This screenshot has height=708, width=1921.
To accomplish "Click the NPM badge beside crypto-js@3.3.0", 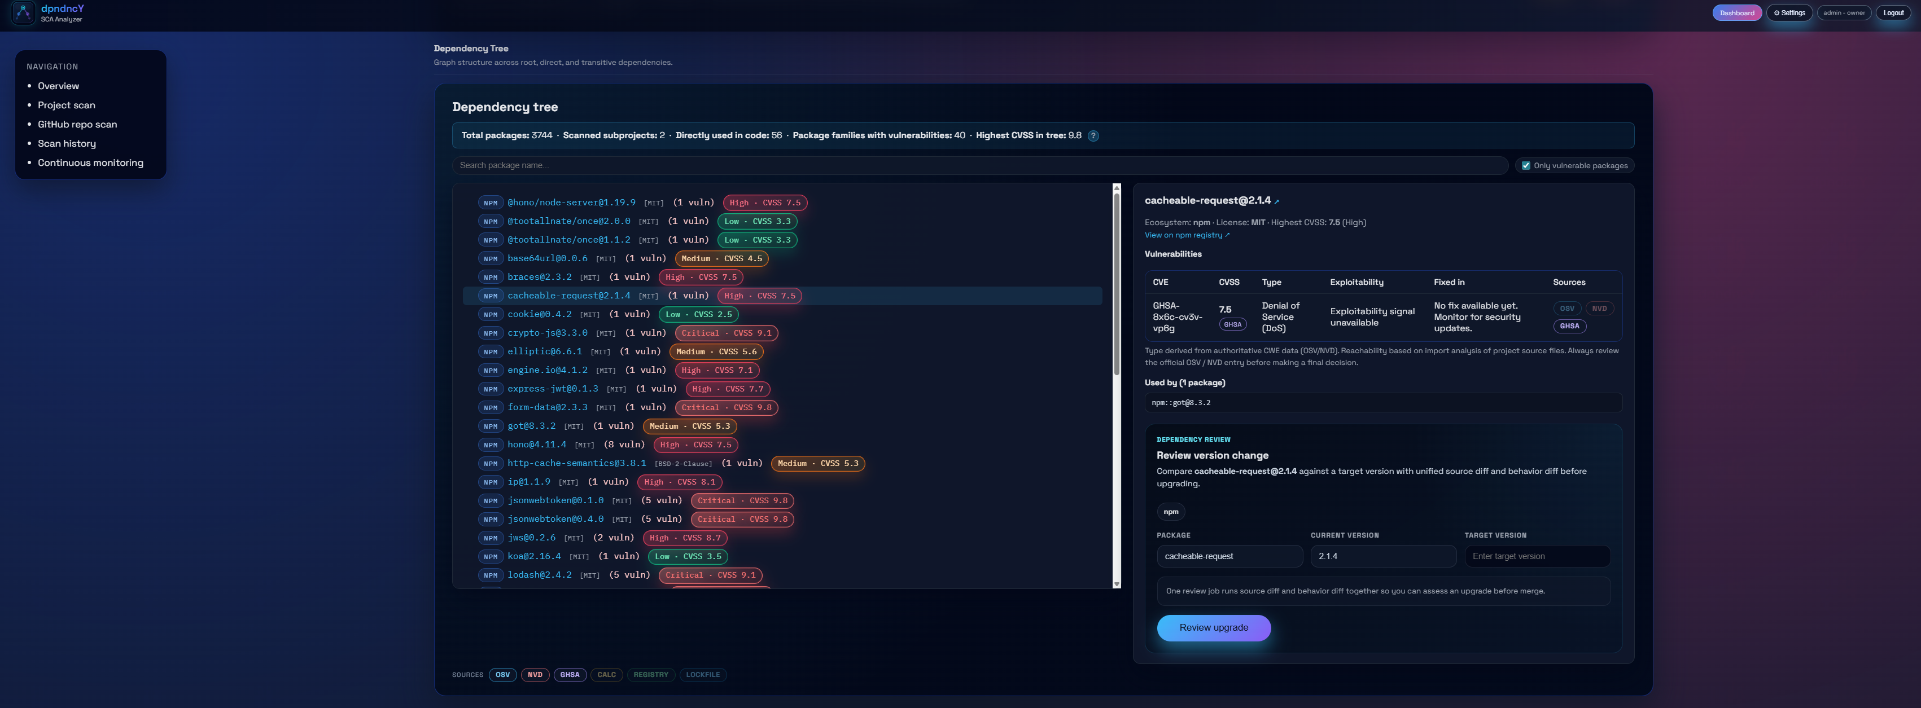I will pos(490,333).
